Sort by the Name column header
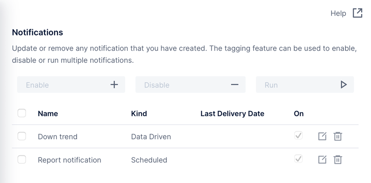This screenshot has width=371, height=183. pyautogui.click(x=48, y=114)
